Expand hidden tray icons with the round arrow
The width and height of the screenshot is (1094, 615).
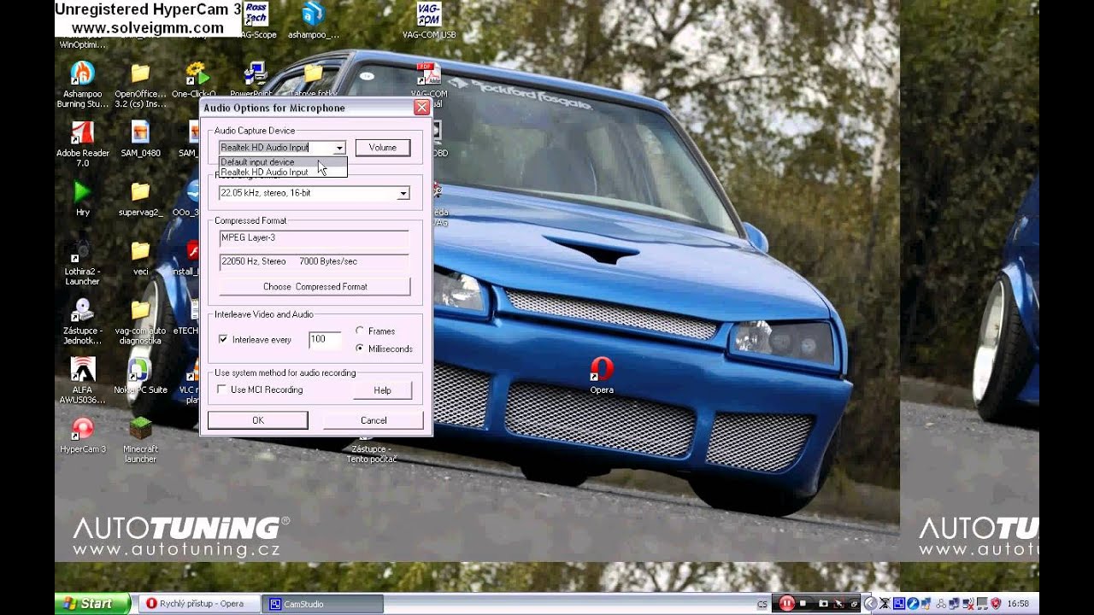pos(870,603)
